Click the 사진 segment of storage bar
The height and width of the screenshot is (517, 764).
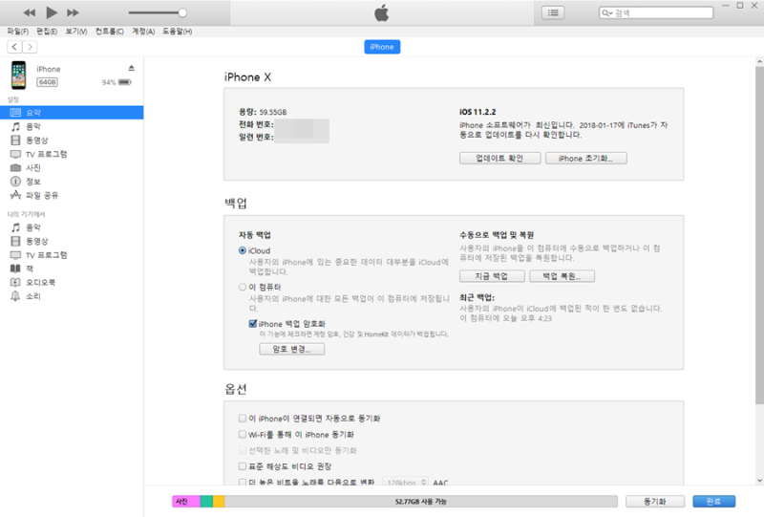point(185,502)
